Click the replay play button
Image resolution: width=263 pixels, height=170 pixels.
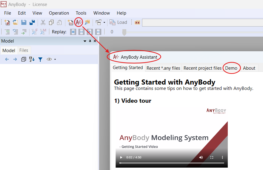pos(90,32)
